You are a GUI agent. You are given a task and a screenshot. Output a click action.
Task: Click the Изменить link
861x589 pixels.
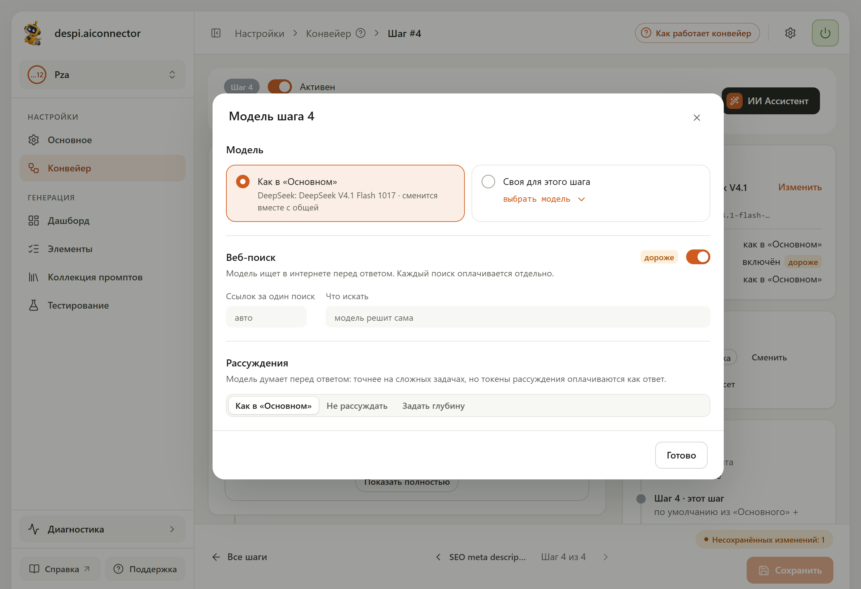pyautogui.click(x=800, y=188)
